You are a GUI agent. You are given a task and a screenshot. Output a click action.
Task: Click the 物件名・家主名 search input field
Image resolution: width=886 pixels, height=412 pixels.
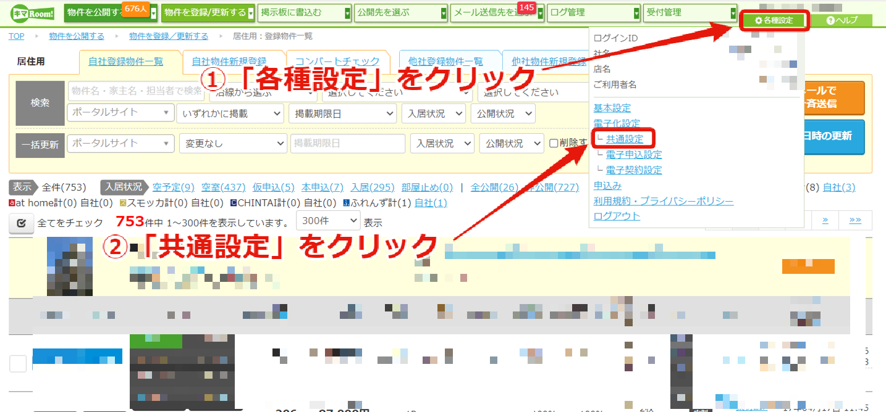(x=136, y=91)
